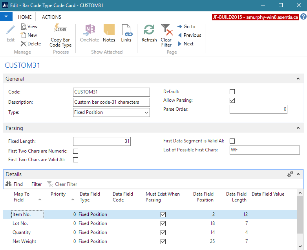Switch to the ACTIONS tab

tap(51, 17)
